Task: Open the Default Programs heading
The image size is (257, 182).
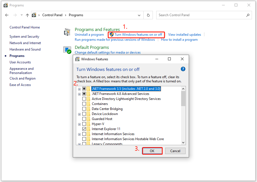Action: (92, 47)
